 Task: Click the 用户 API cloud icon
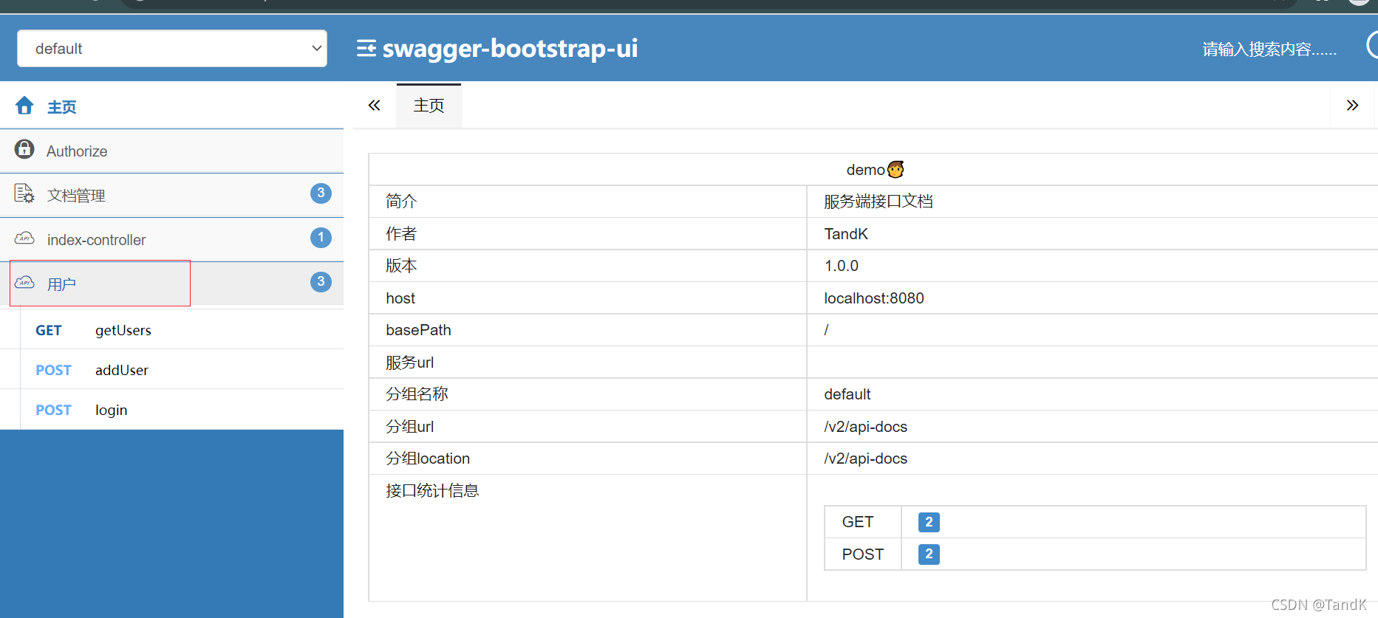point(24,282)
